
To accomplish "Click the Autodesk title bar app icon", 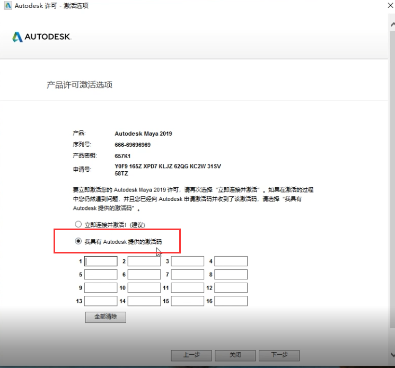I will (8, 5).
